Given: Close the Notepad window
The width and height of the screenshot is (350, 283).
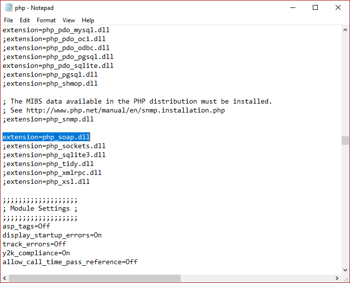Looking at the screenshot, I should pos(338,8).
